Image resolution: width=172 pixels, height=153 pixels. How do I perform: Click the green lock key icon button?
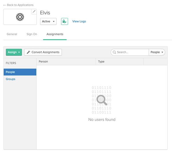64,21
